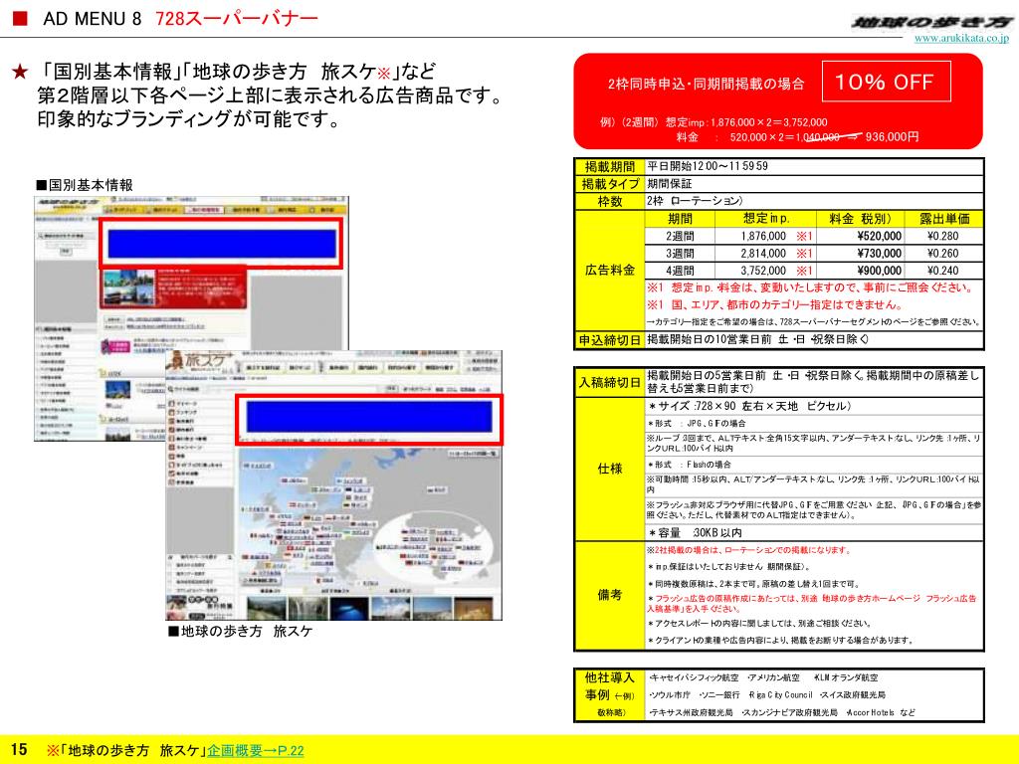Click the 露出単価 column header
1019x764 pixels.
943,219
